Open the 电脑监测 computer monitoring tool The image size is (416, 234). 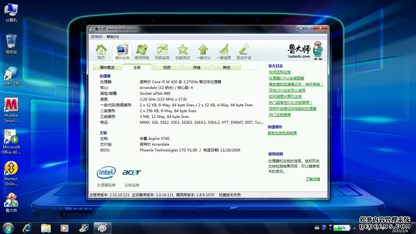162,51
